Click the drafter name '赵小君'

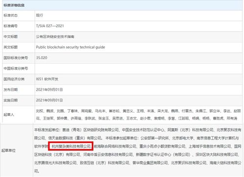145,118
